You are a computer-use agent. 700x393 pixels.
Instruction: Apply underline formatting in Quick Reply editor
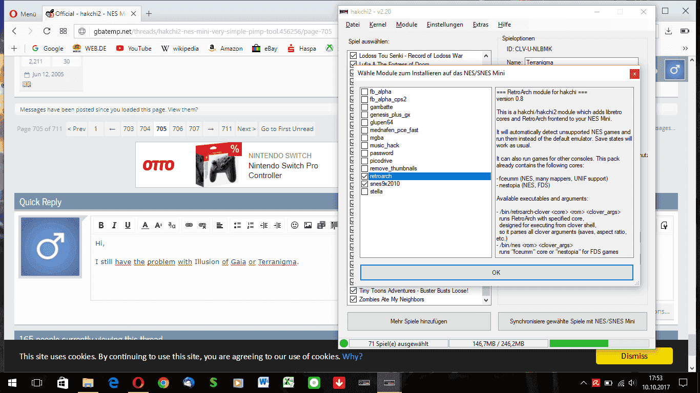[128, 225]
